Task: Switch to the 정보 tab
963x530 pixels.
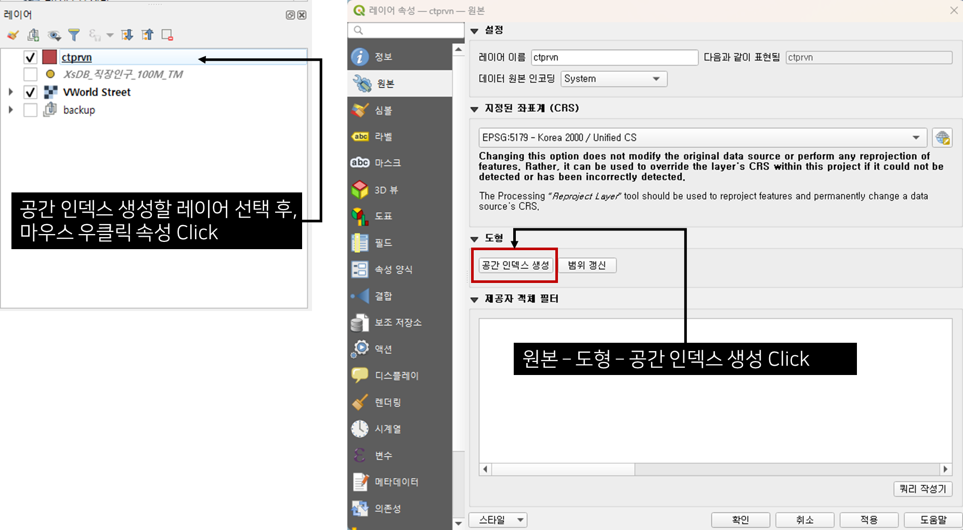Action: tap(399, 57)
